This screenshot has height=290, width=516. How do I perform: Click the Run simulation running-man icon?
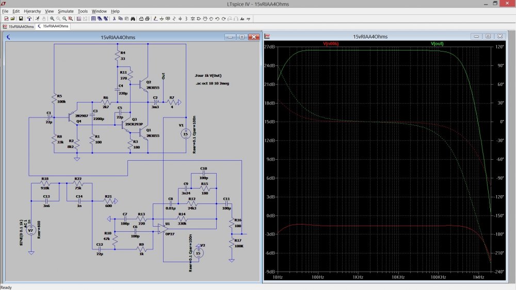pos(37,19)
